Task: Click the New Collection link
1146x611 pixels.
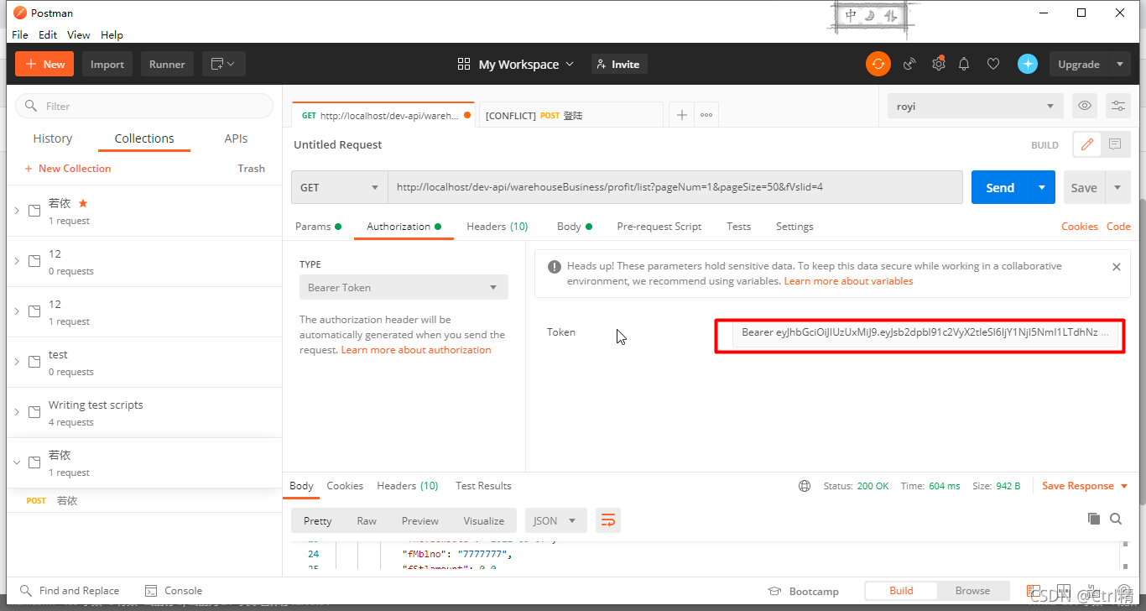Action: click(68, 169)
